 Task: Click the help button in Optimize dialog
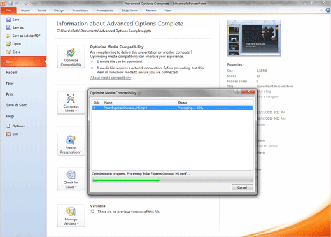pyautogui.click(x=237, y=92)
